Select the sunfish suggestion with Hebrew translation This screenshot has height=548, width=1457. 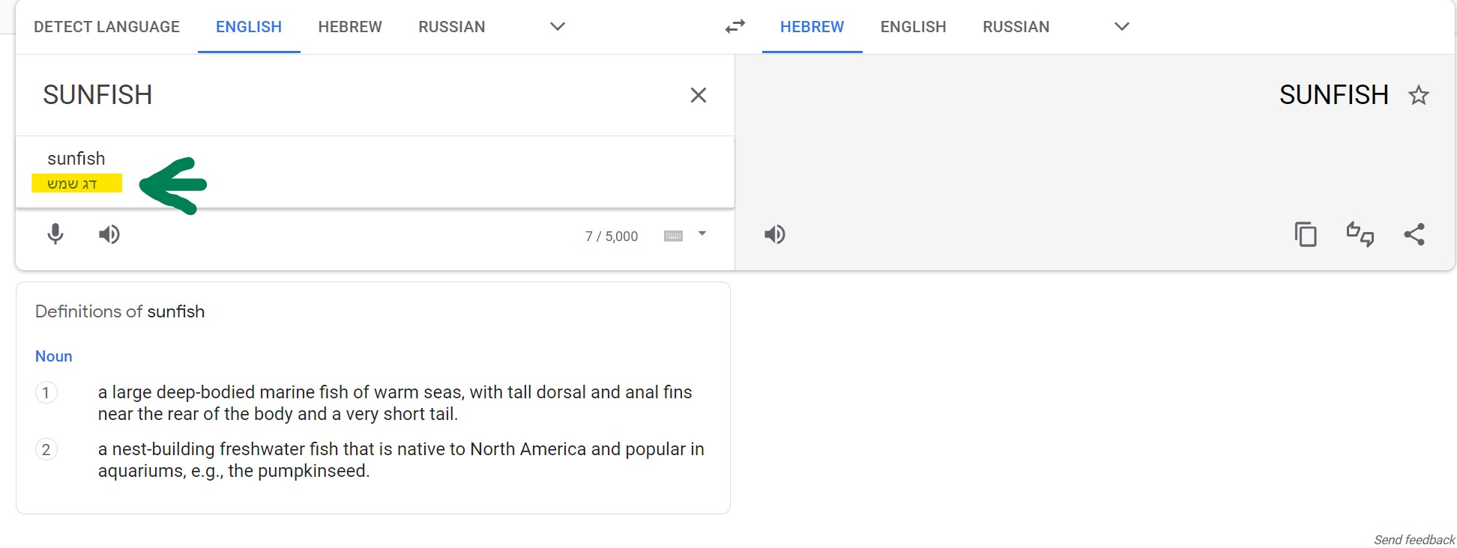(76, 171)
